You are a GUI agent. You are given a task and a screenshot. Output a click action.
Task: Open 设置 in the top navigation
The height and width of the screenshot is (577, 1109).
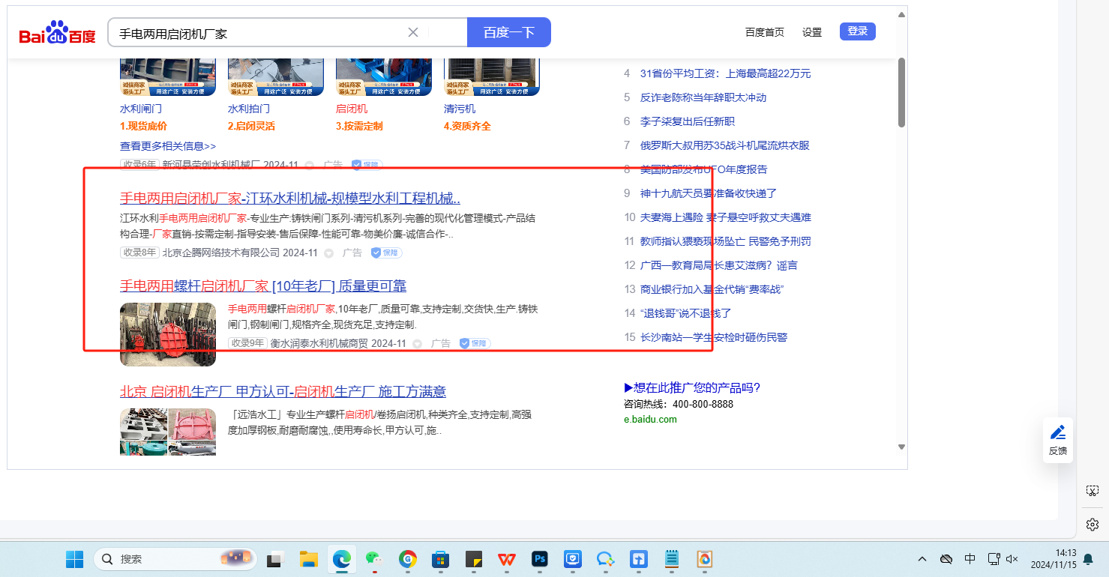tap(812, 32)
